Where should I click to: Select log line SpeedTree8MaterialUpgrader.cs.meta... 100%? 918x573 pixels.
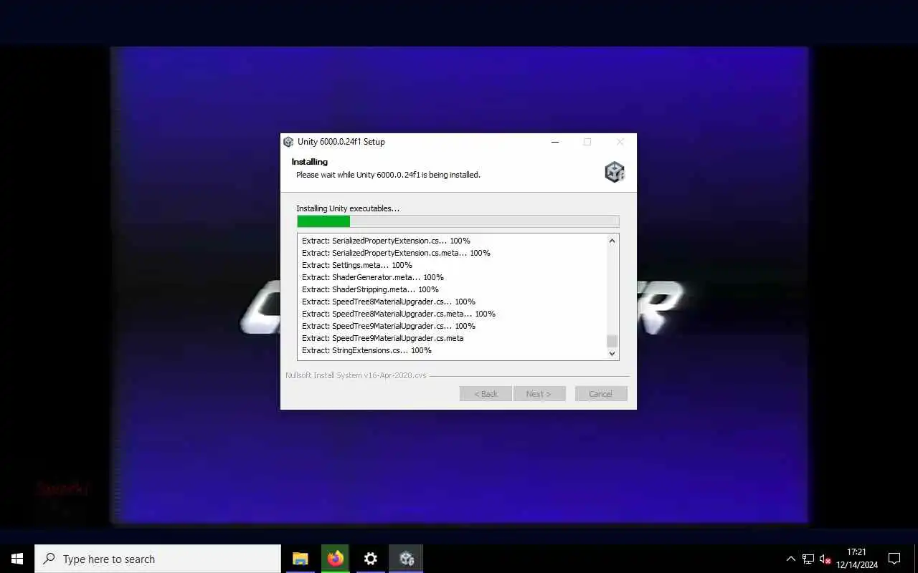[x=398, y=314]
